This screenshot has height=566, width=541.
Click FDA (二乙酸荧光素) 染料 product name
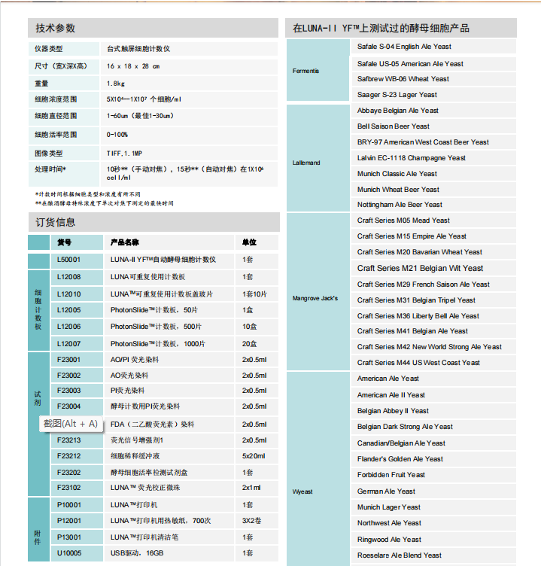pyautogui.click(x=152, y=424)
